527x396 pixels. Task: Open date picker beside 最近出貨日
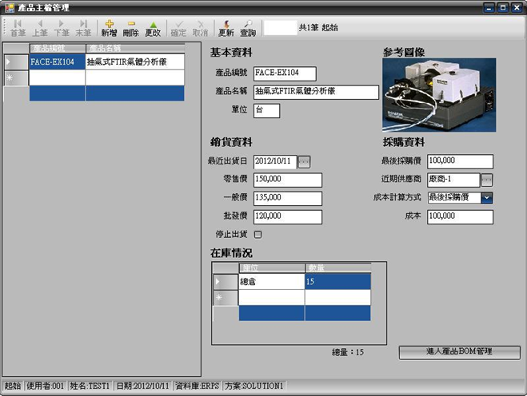304,162
